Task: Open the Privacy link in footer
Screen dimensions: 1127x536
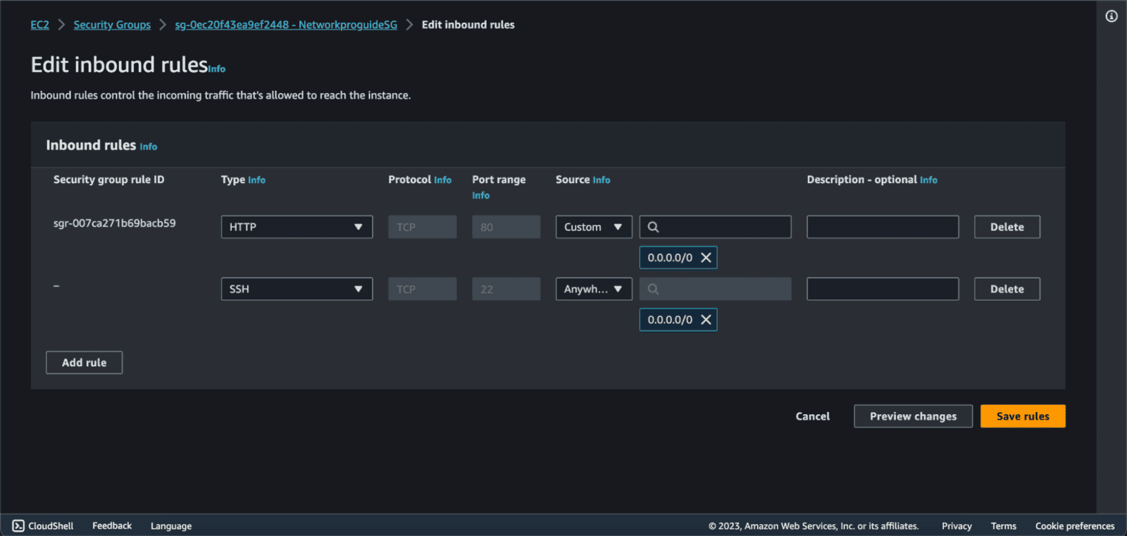Action: click(957, 526)
